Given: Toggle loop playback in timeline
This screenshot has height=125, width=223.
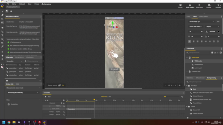Looking at the screenshot, I should tap(49, 97).
